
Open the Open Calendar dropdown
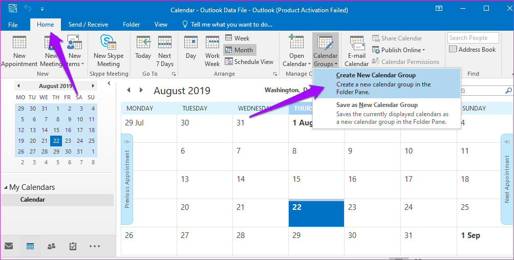coord(296,51)
